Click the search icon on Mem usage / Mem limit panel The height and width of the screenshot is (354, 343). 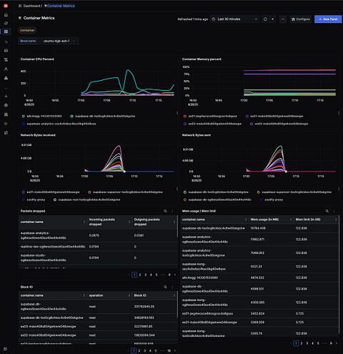click(x=327, y=211)
